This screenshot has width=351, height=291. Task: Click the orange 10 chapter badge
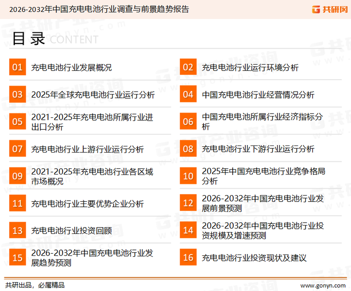click(x=188, y=176)
